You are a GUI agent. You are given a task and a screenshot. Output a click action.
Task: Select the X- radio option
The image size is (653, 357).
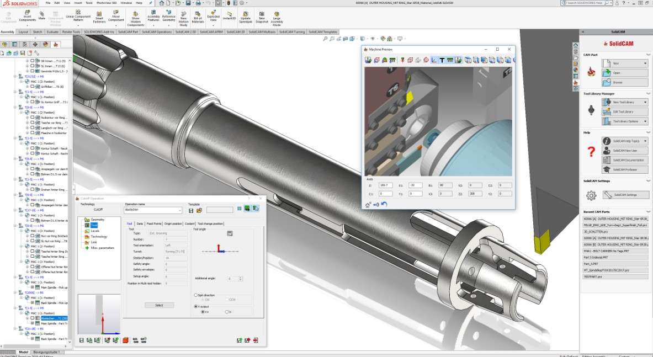click(227, 312)
